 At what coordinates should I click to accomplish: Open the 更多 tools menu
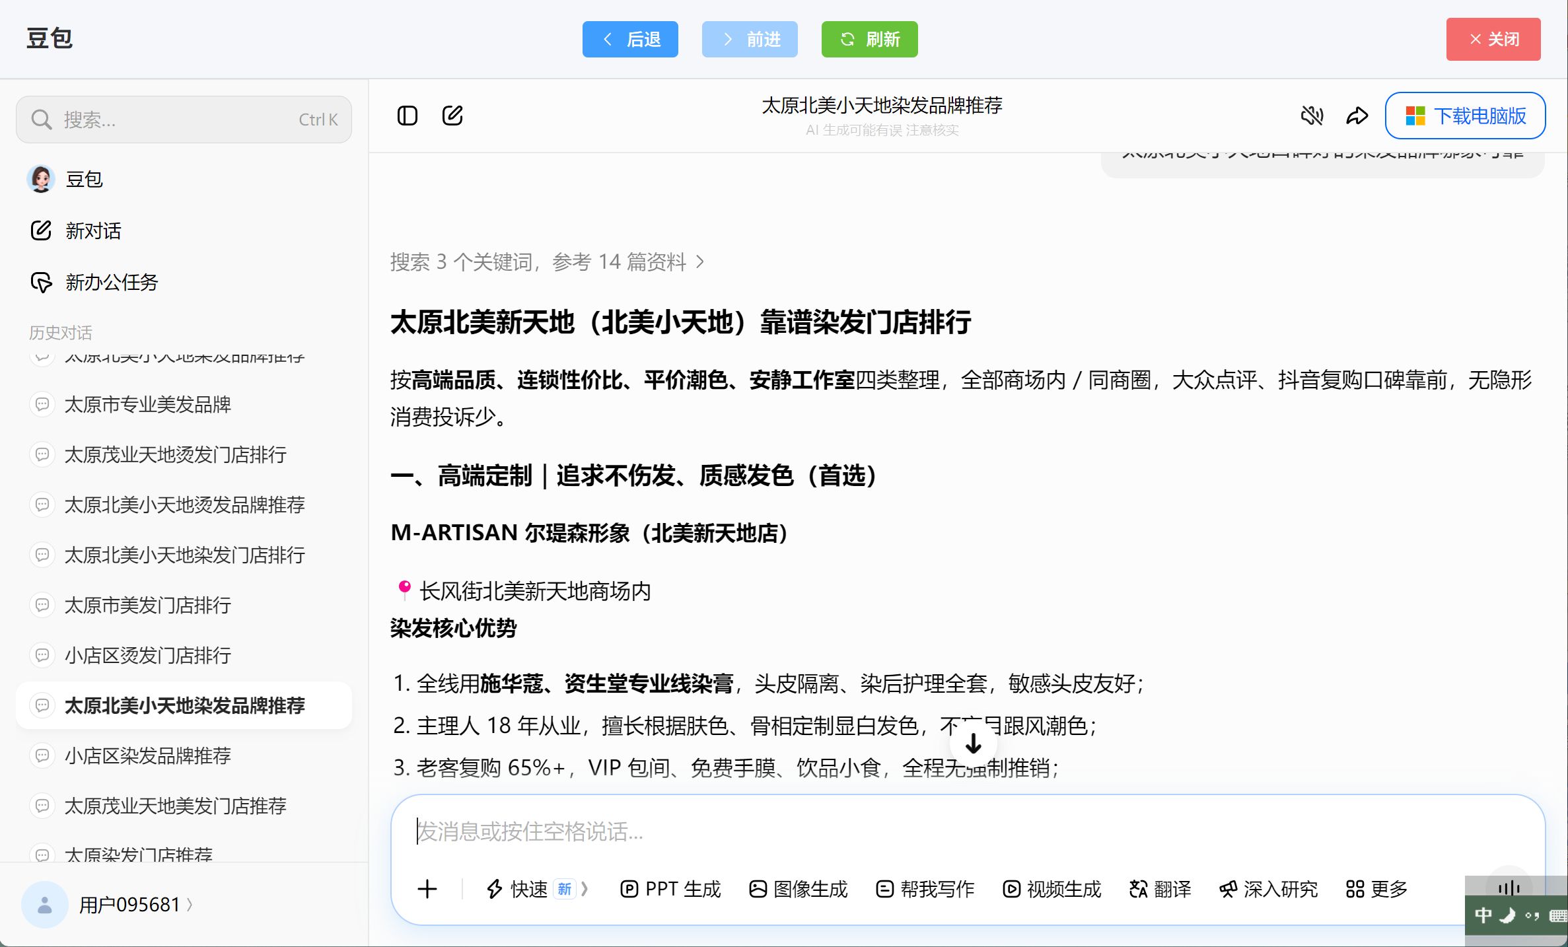(1376, 889)
